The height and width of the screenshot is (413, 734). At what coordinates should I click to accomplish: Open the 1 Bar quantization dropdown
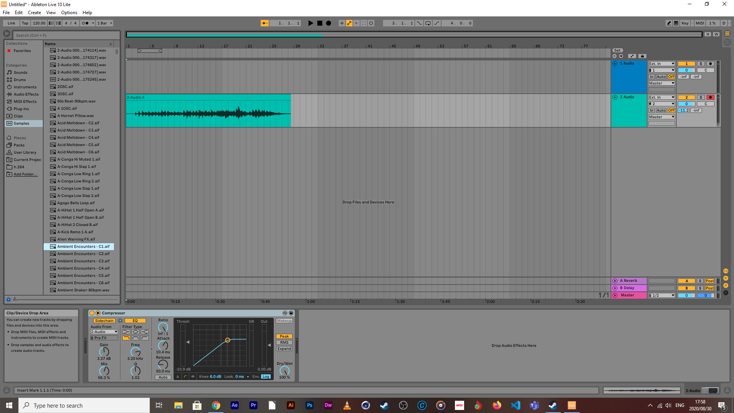click(104, 23)
